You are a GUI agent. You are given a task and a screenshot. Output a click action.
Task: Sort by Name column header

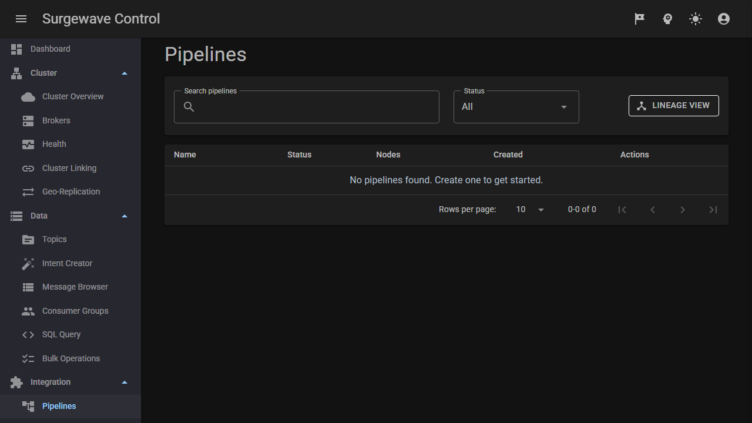coord(185,155)
